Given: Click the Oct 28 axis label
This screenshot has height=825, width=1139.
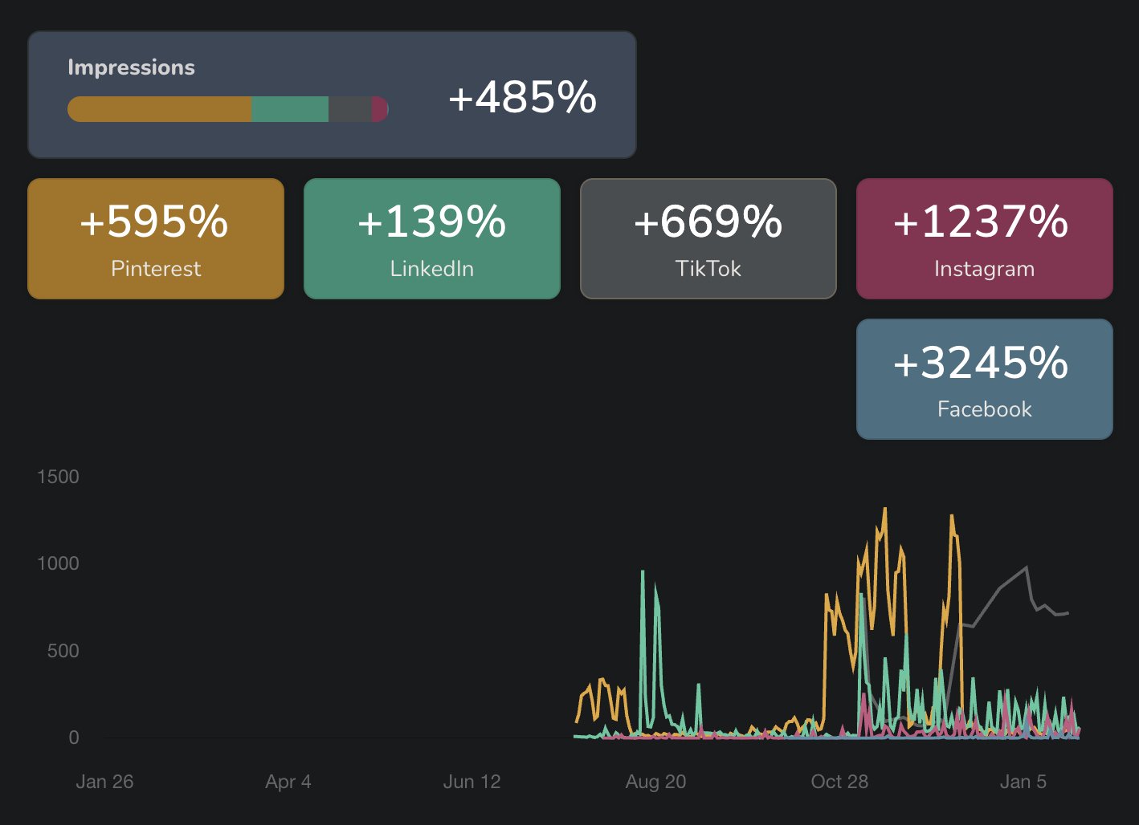Looking at the screenshot, I should click(839, 782).
